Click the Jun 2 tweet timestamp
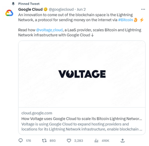Screen dimensions: 149x146 pos(81,9)
